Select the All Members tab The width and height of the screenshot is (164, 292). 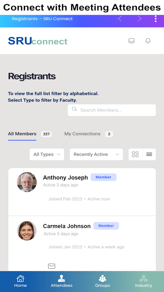tap(22, 134)
